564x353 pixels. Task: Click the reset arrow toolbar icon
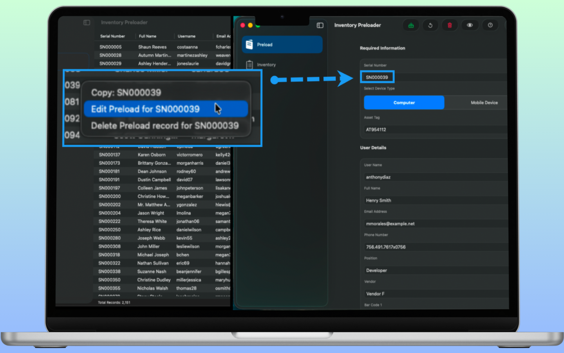(430, 25)
